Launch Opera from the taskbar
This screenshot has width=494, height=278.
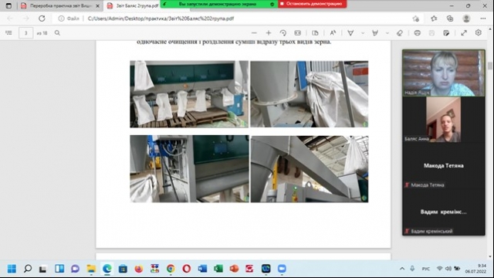tap(187, 269)
